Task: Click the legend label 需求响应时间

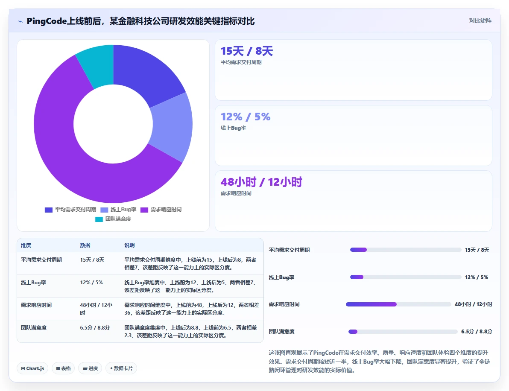Action: [166, 210]
